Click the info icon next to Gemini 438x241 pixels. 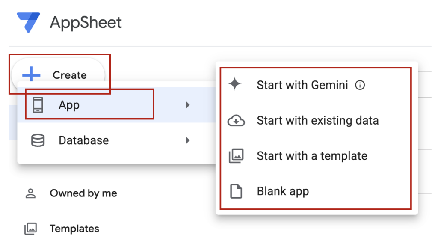click(360, 85)
